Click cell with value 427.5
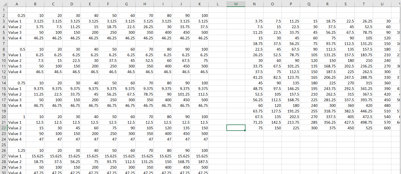The height and width of the screenshot is (174, 401). coord(345,122)
